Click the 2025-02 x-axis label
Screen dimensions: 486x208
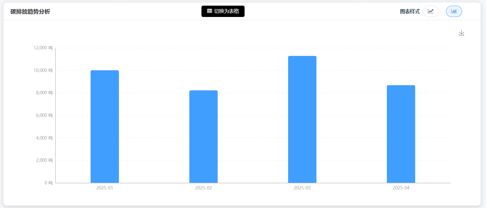click(203, 188)
